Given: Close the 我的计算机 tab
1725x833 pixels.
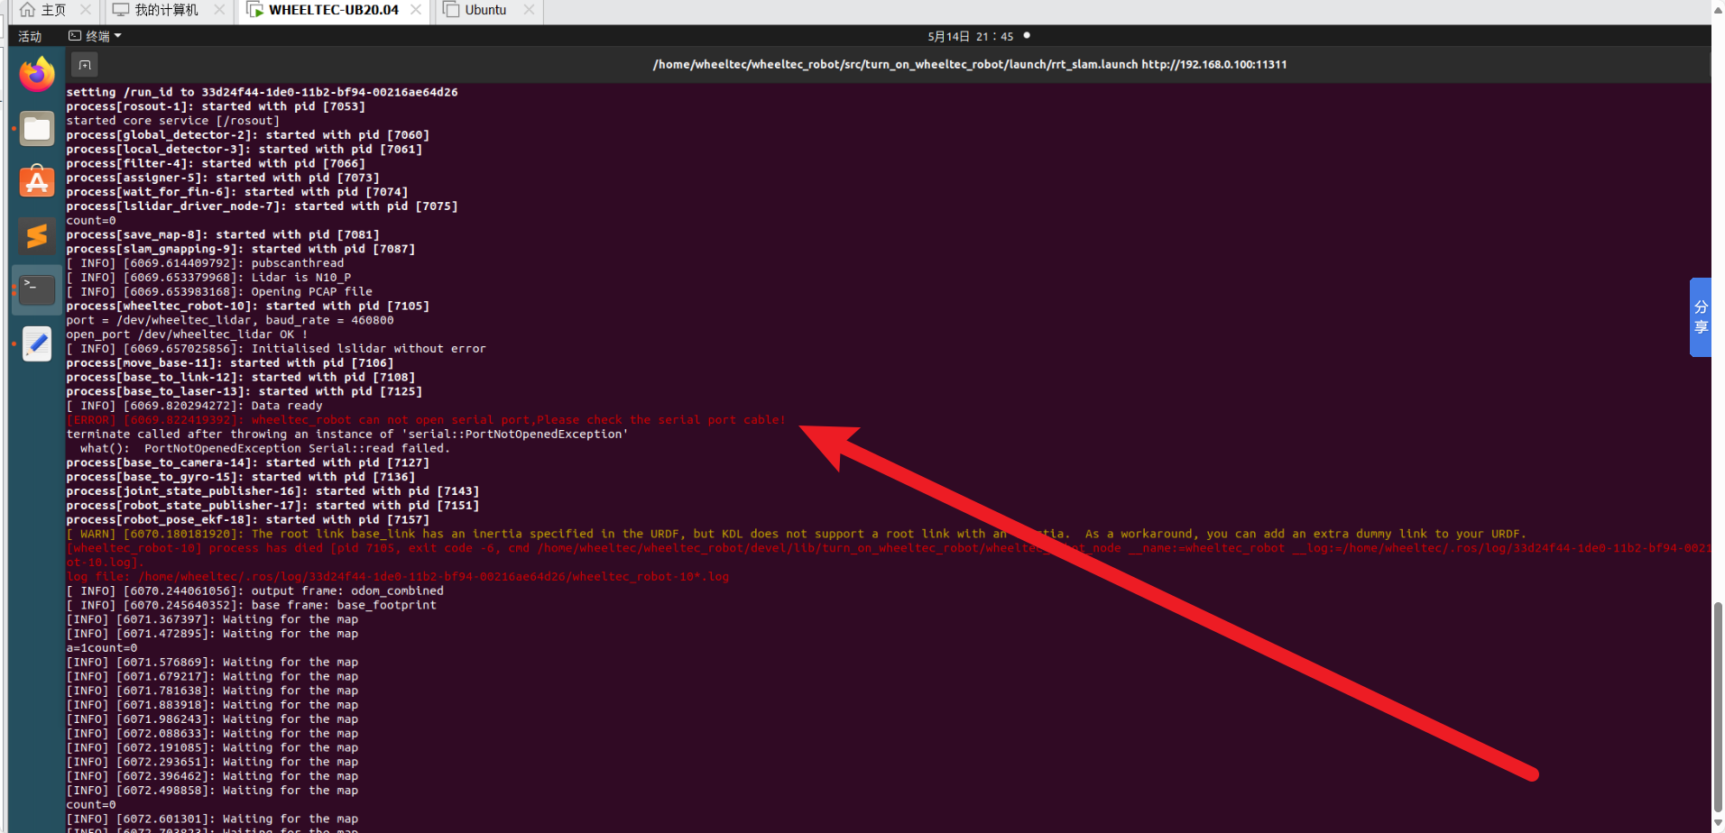Looking at the screenshot, I should click(219, 10).
